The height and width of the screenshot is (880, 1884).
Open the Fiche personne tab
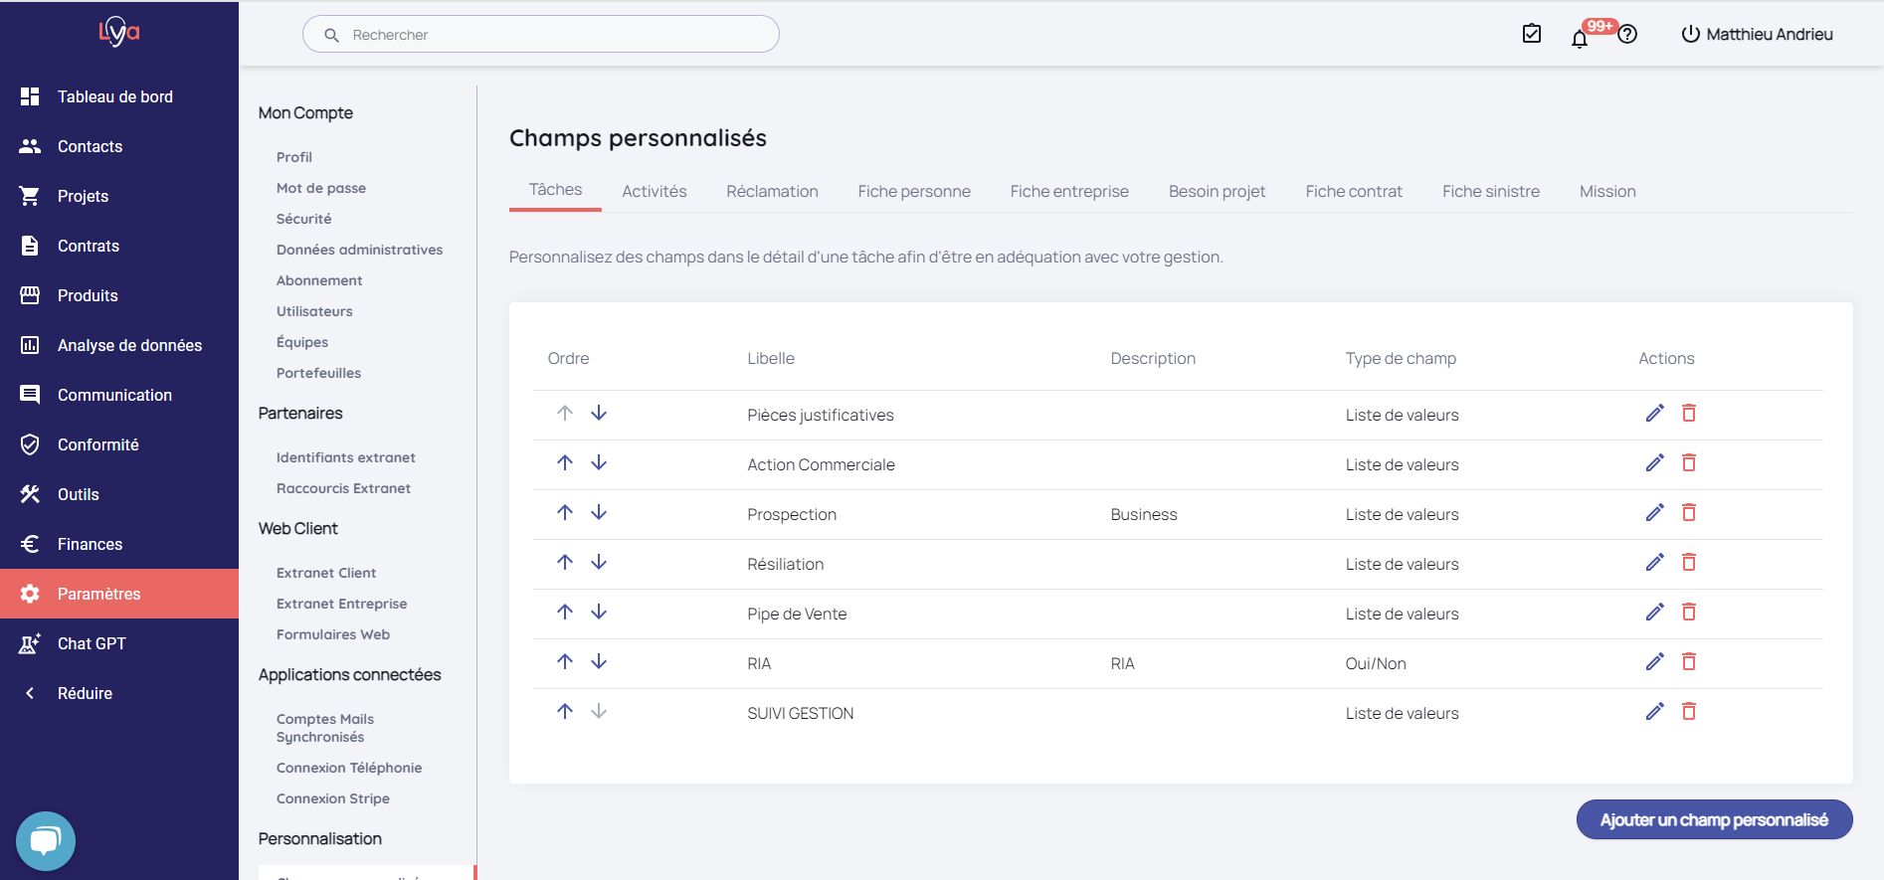click(914, 191)
